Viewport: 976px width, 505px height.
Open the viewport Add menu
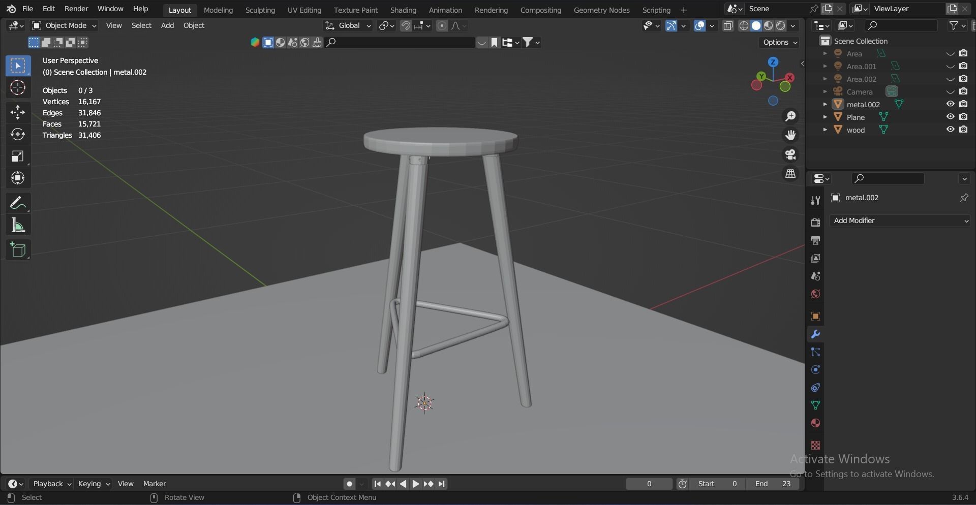(x=167, y=26)
